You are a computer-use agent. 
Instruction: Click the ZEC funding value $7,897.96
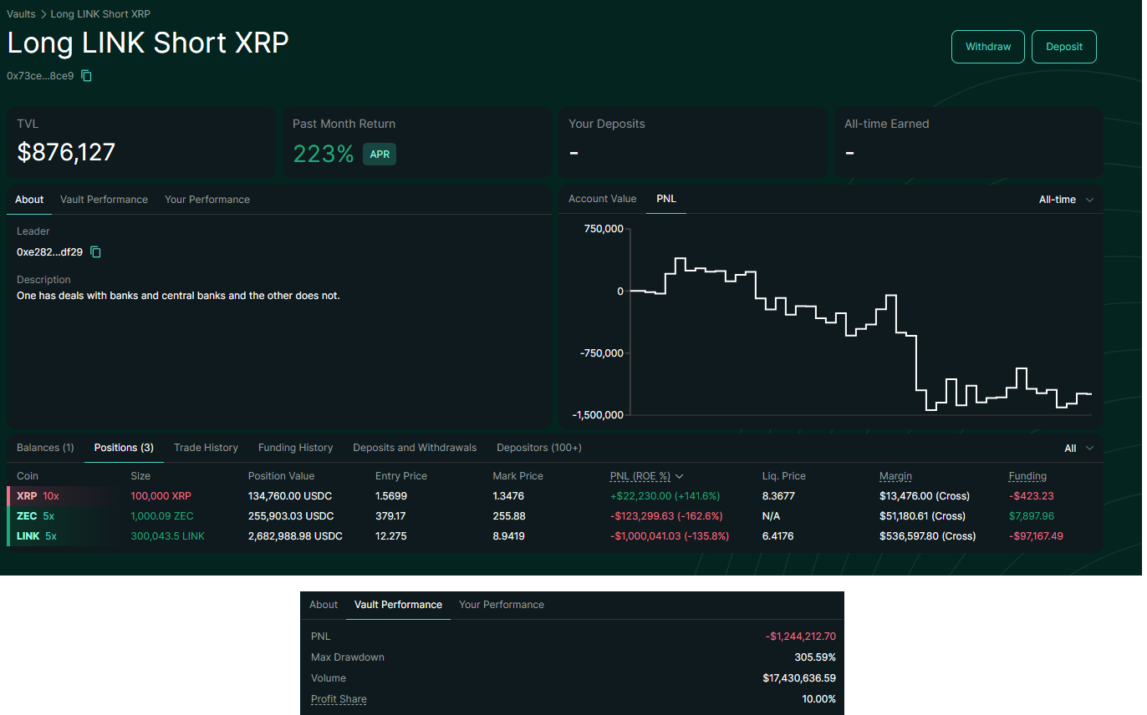(x=1032, y=516)
